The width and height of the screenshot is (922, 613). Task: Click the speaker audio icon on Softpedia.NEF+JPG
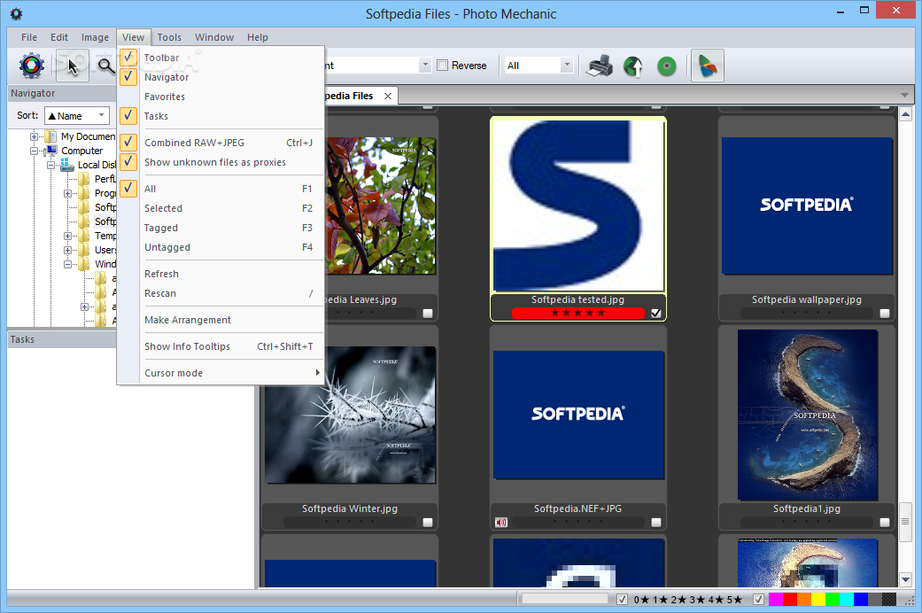click(x=501, y=523)
